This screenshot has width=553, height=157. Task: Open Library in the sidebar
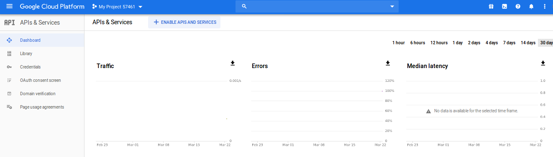coord(42,53)
